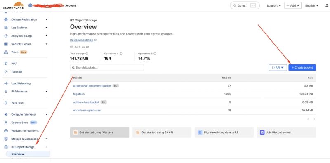Expand the Domain Registration menu arrow
The height and width of the screenshot is (163, 330).
[46, 19]
